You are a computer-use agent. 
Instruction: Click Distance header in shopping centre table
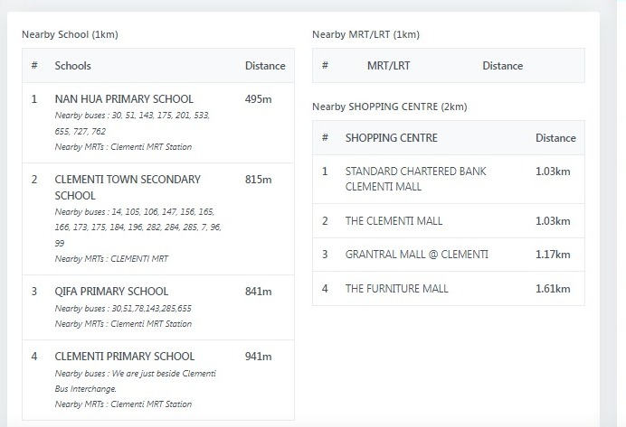click(x=555, y=138)
